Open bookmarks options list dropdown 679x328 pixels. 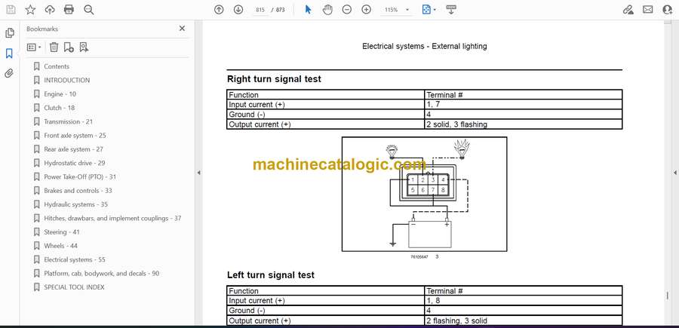pos(34,48)
